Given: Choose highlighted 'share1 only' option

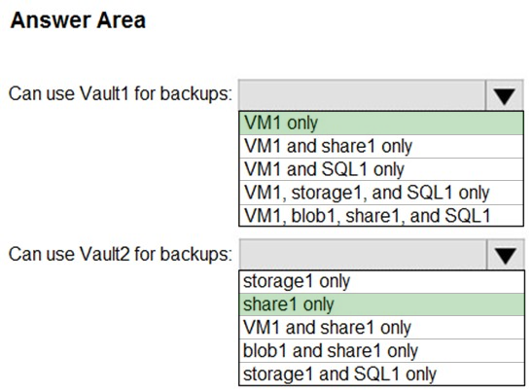Looking at the screenshot, I should pos(381,304).
